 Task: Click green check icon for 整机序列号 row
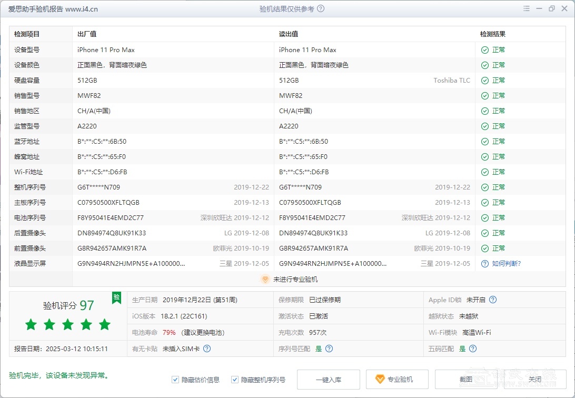pyautogui.click(x=485, y=187)
